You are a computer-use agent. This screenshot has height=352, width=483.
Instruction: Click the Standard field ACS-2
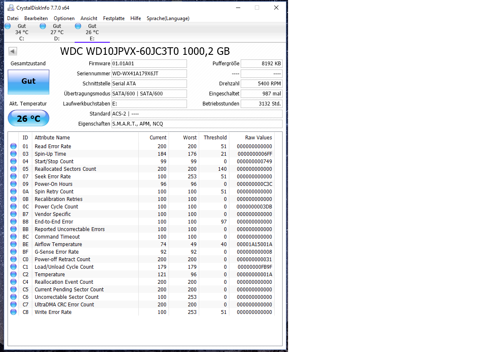197,114
